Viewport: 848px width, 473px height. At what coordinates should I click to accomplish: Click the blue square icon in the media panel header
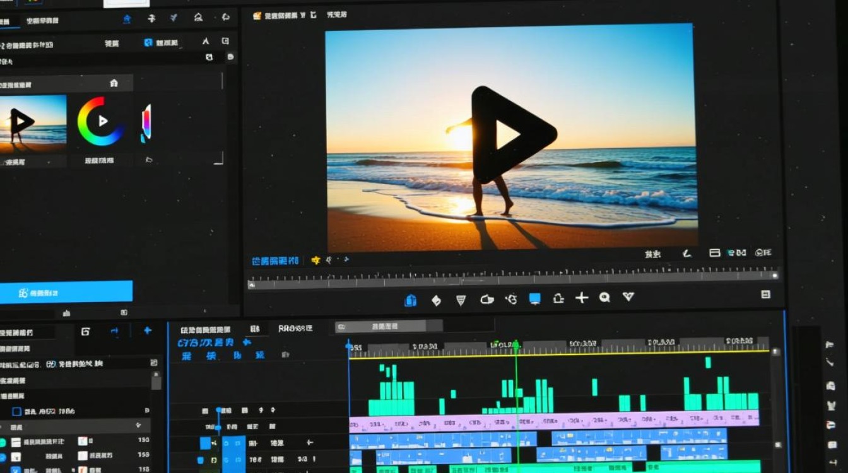click(148, 42)
